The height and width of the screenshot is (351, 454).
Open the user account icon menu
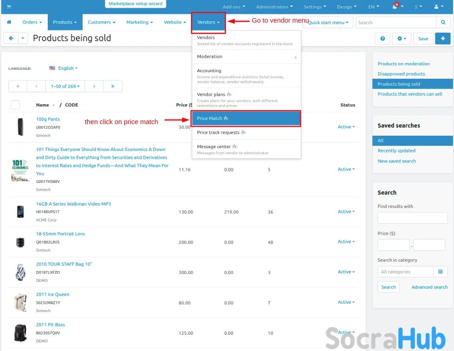(x=438, y=6)
